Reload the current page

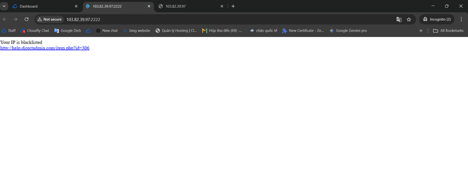pyautogui.click(x=27, y=19)
